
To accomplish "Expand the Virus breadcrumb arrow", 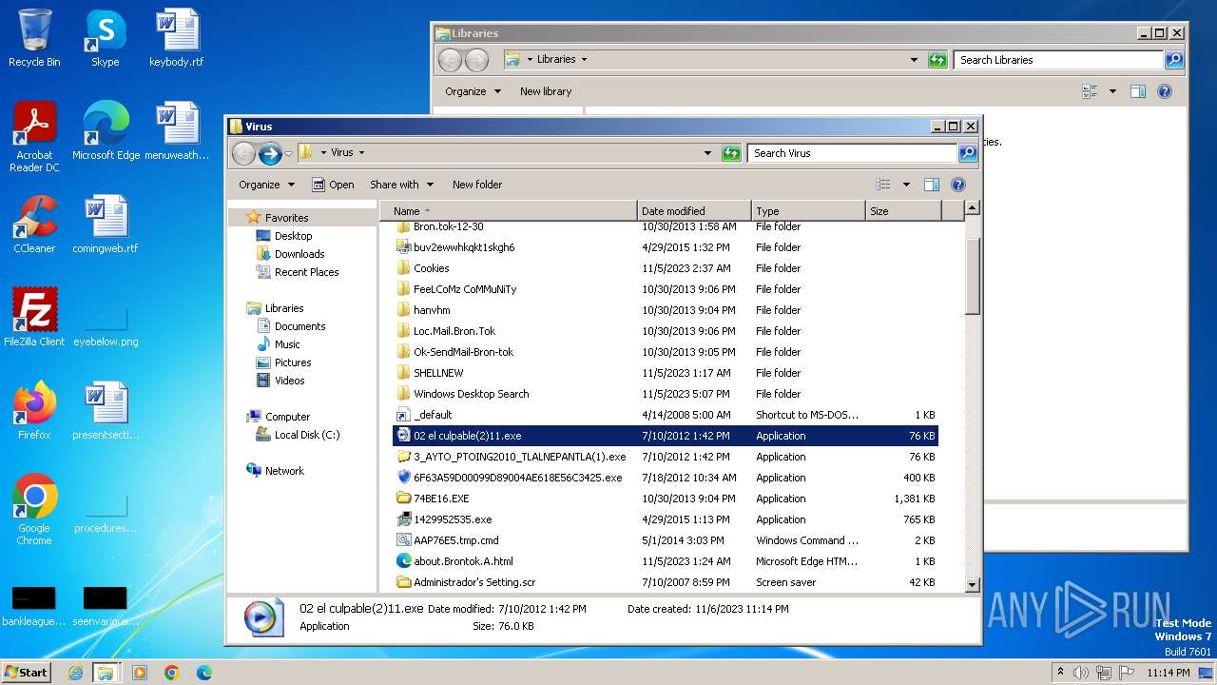I will (x=361, y=153).
